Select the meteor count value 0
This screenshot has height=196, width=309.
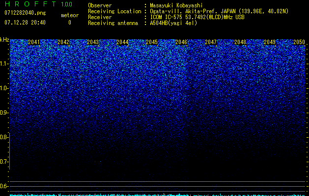70,23
